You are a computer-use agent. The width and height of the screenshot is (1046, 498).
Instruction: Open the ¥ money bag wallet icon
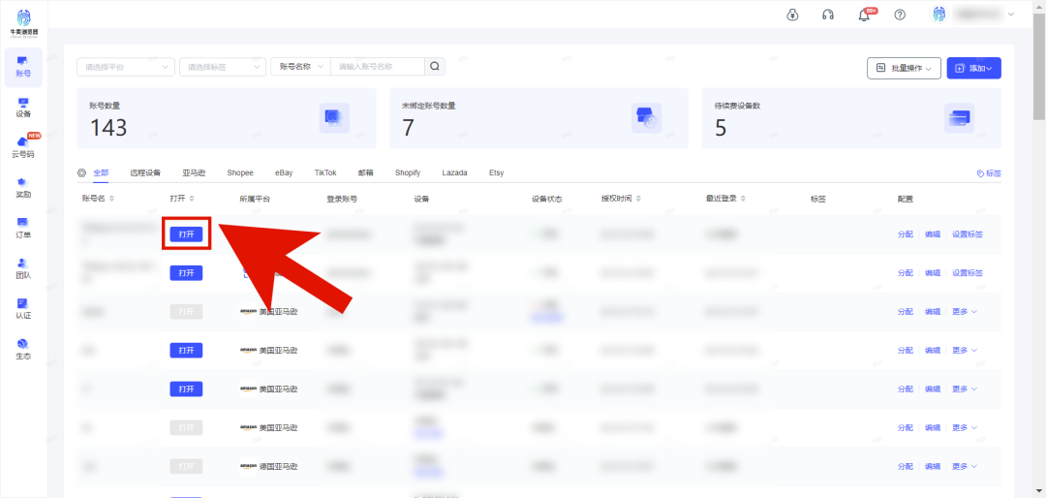click(x=792, y=15)
